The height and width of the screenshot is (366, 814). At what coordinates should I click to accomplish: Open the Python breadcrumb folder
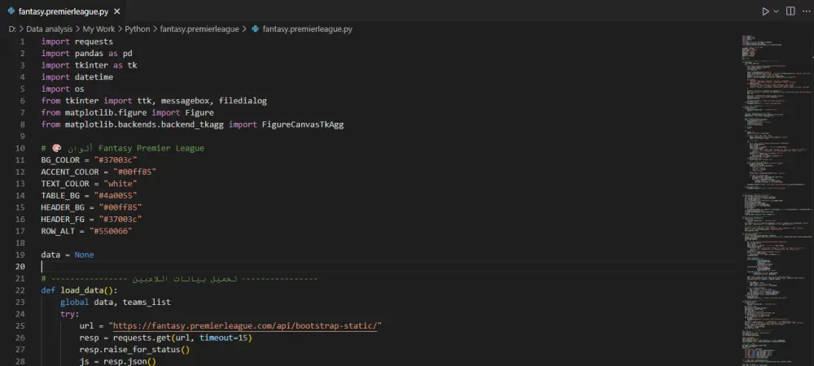[137, 29]
